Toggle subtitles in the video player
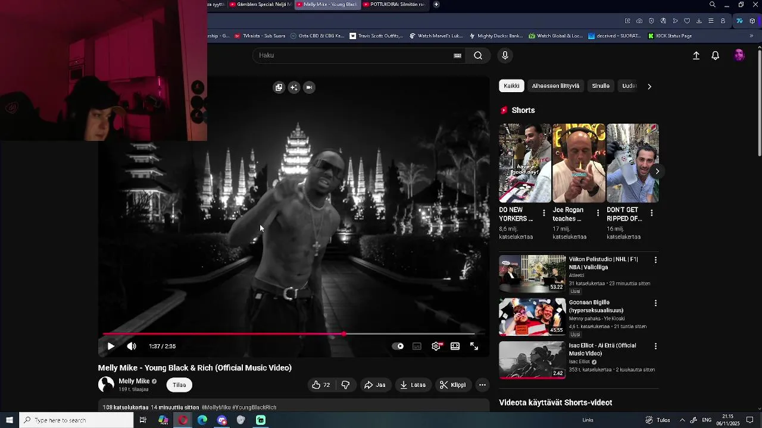 tap(417, 346)
